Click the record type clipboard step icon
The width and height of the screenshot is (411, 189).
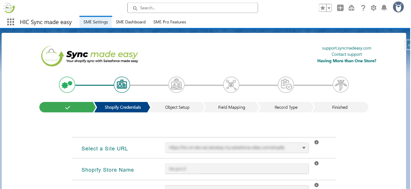tap(286, 85)
